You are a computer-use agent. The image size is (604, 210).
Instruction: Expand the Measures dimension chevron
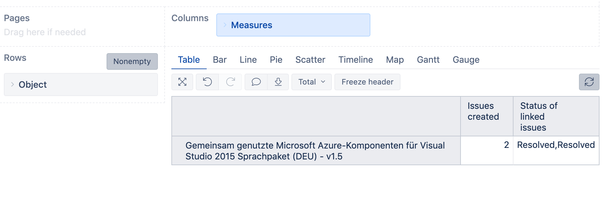225,25
